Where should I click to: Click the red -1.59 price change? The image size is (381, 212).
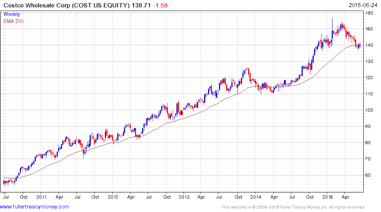point(160,5)
